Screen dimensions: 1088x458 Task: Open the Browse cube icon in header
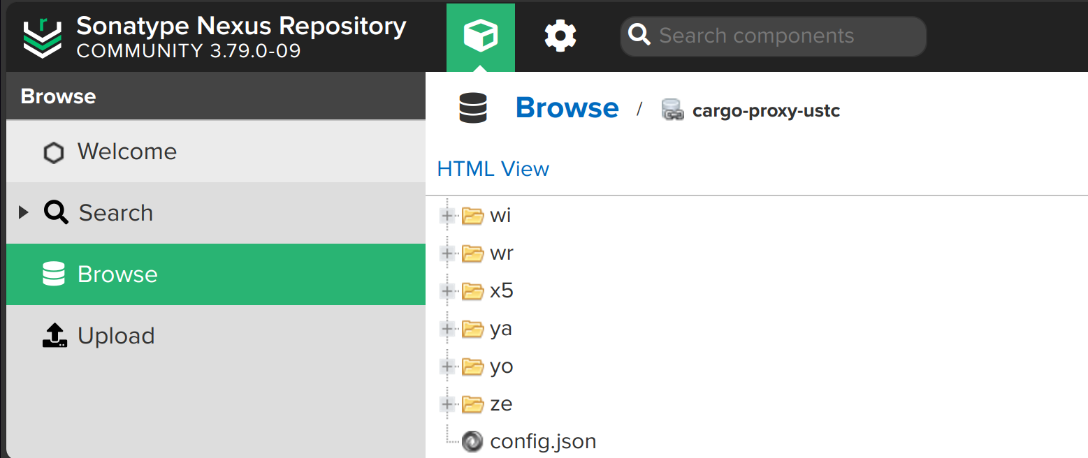pos(480,35)
